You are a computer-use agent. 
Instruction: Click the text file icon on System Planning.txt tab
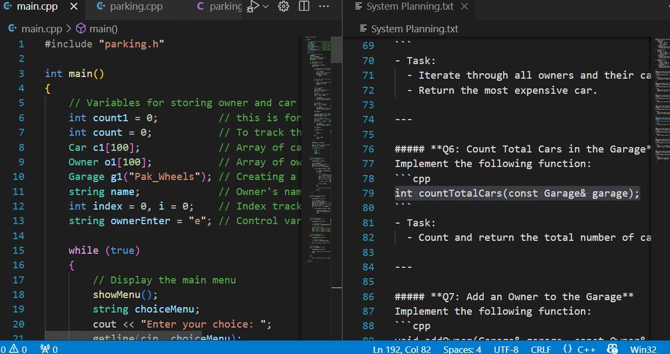358,7
